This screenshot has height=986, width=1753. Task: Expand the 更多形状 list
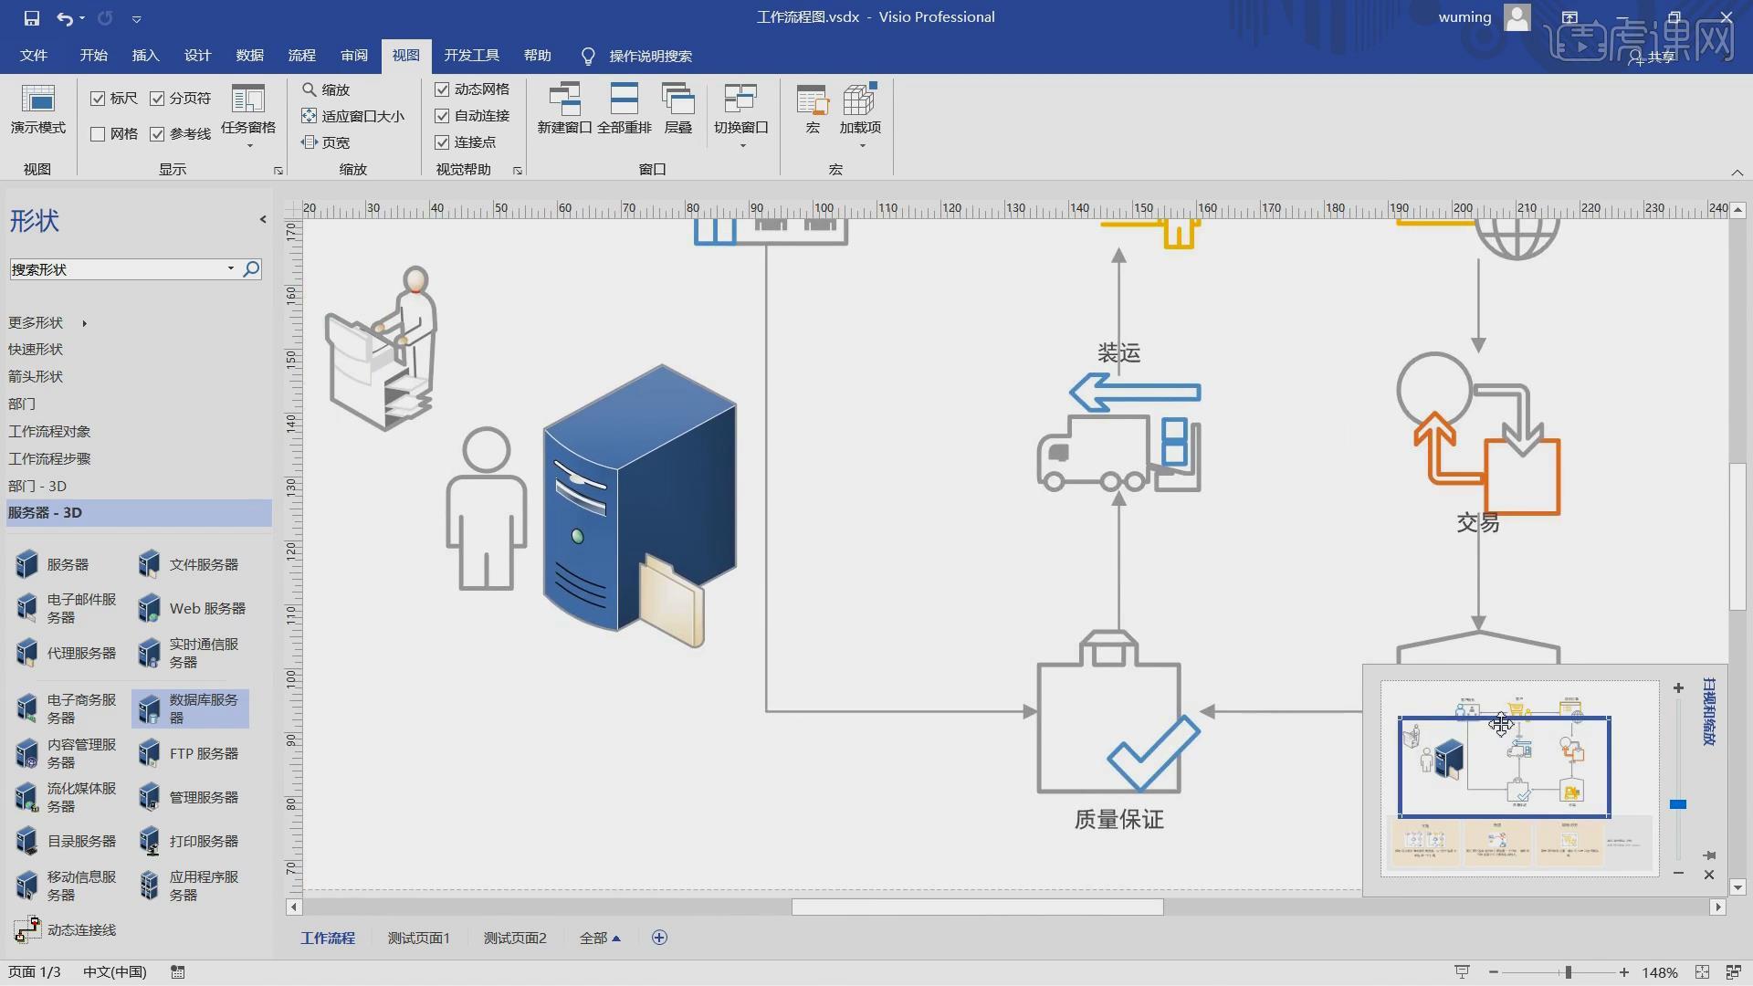[x=37, y=322]
